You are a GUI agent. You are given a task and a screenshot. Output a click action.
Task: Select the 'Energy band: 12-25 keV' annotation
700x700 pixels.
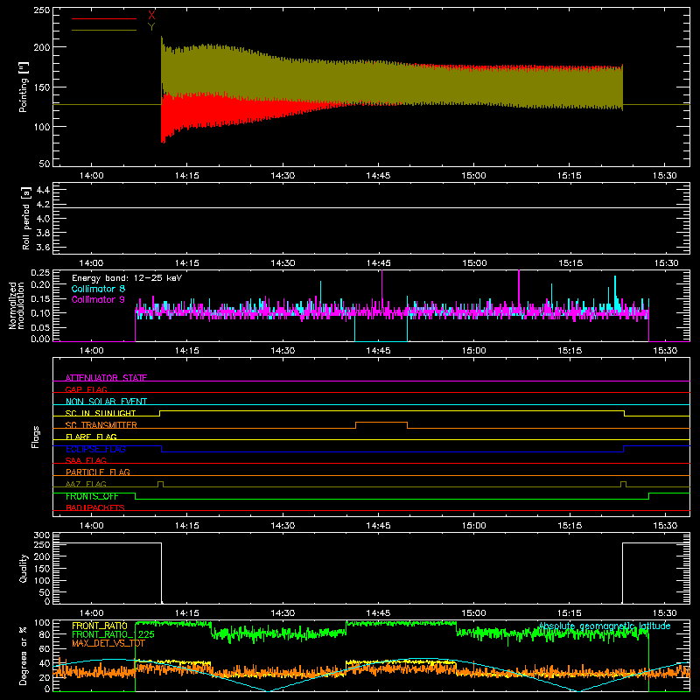tap(127, 278)
